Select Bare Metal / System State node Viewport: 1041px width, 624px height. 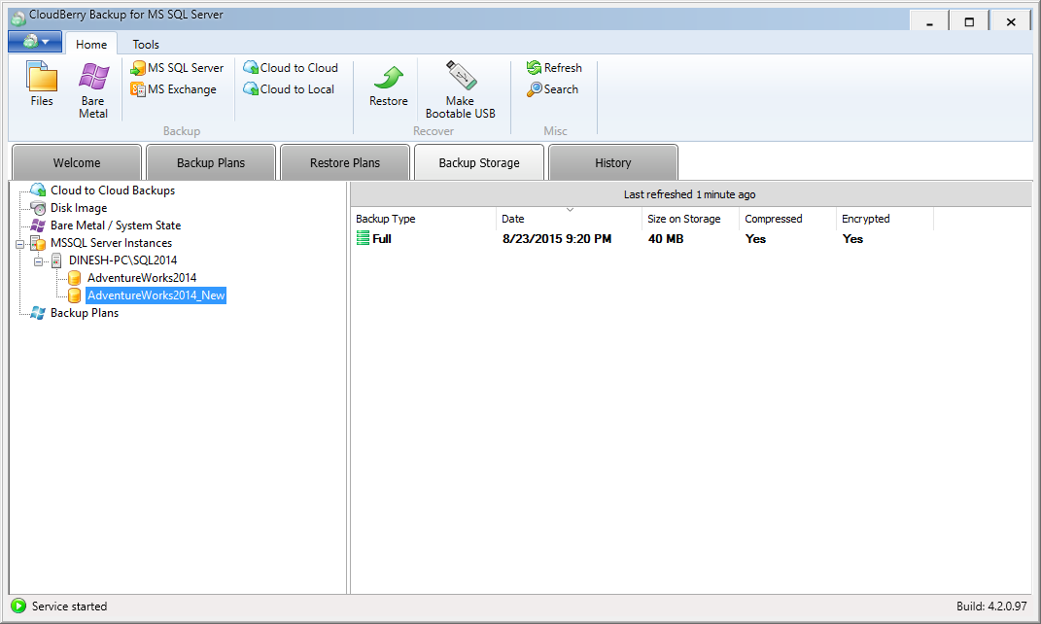click(116, 225)
